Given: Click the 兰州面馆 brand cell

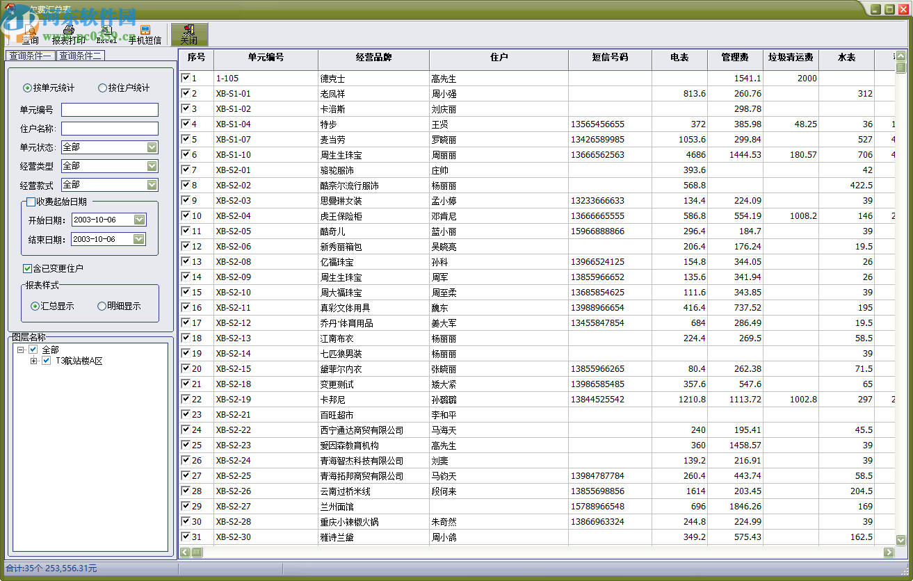Looking at the screenshot, I should coord(374,507).
